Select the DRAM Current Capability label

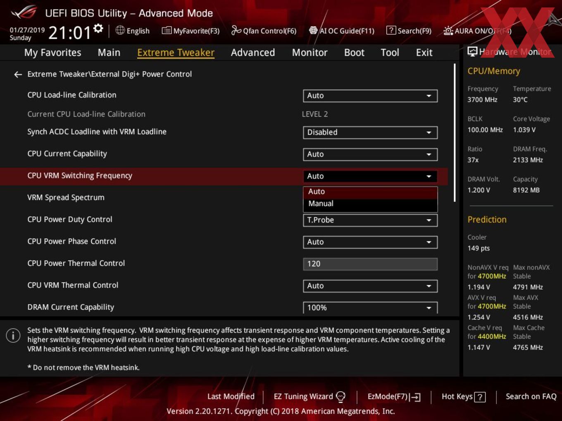[x=71, y=307]
